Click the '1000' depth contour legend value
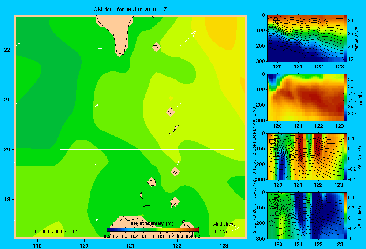This screenshot has width=366, height=249. [x=44, y=231]
